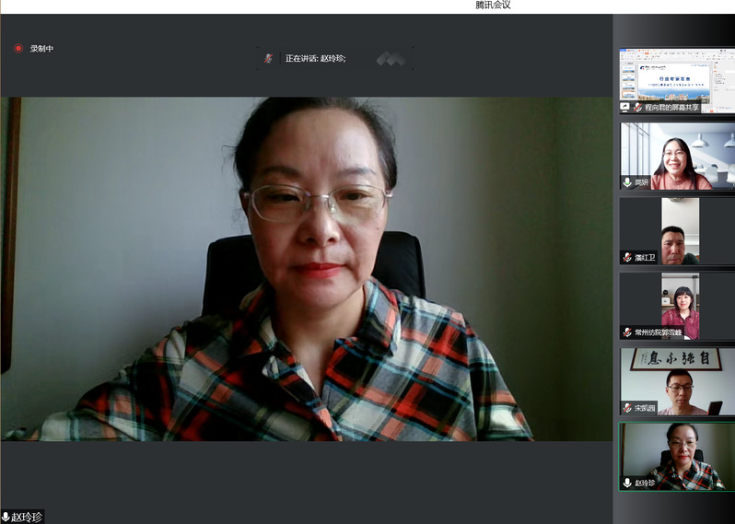Screen dimensions: 735x524
Task: Click mic icon on 赵玲珍's sidebar tile
Action: [x=627, y=483]
